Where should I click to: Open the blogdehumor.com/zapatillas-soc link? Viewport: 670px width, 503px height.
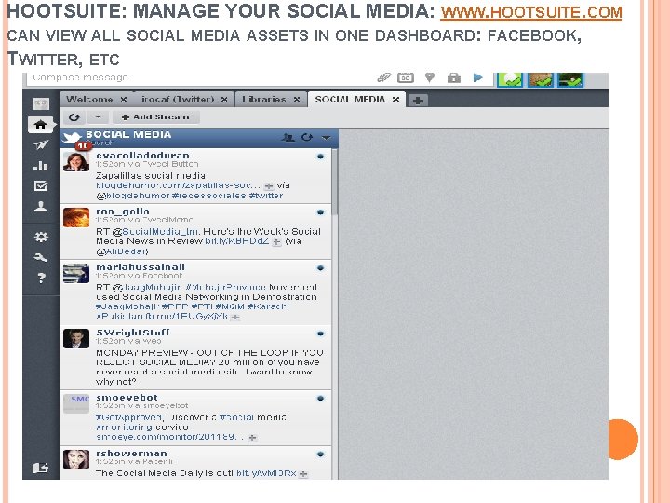[x=178, y=185]
